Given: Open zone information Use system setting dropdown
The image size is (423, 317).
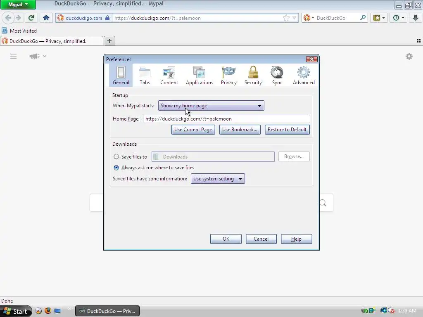Looking at the screenshot, I should (x=218, y=179).
